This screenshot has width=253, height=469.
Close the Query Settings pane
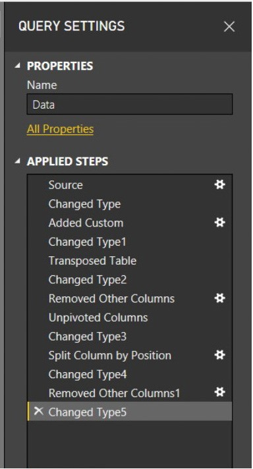pyautogui.click(x=229, y=27)
